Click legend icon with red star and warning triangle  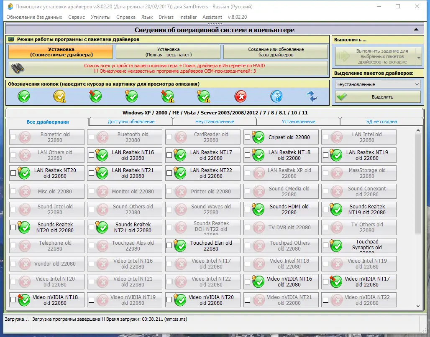[168, 96]
